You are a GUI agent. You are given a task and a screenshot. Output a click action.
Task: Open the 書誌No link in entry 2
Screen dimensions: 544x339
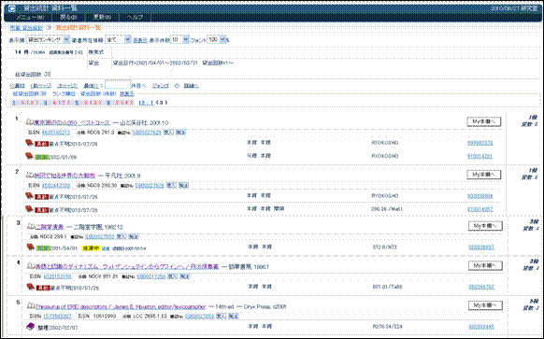pos(150,186)
